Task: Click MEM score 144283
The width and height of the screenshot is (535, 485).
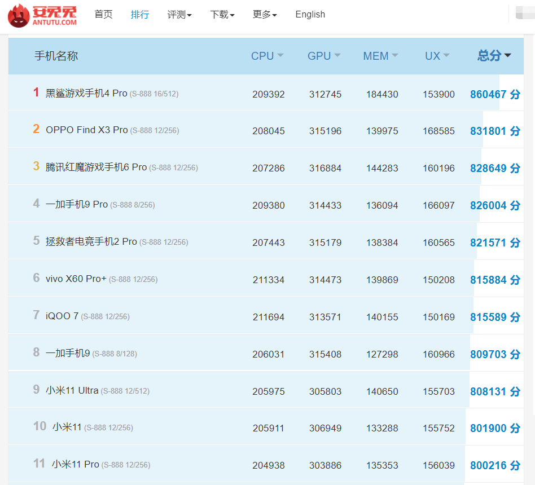Action: pyautogui.click(x=382, y=168)
